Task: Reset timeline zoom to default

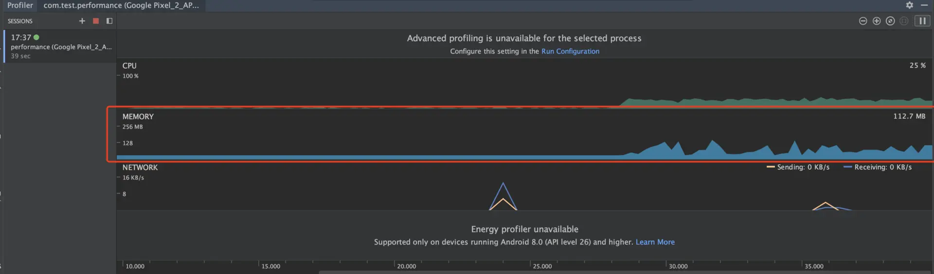Action: click(890, 21)
